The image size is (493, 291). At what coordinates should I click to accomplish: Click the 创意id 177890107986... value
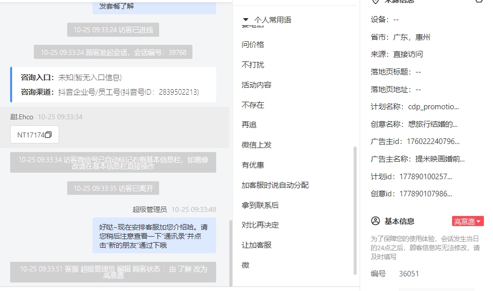(x=426, y=194)
